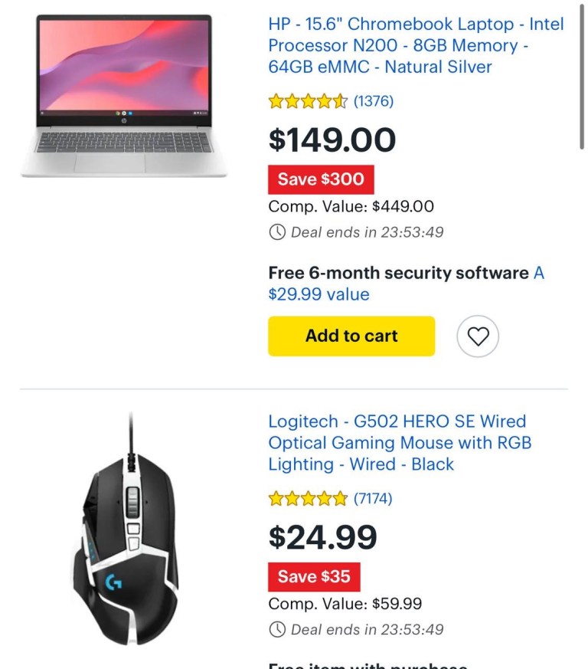This screenshot has height=669, width=588.
Task: Save the HP Chromebook with the heart icon
Action: pyautogui.click(x=478, y=336)
